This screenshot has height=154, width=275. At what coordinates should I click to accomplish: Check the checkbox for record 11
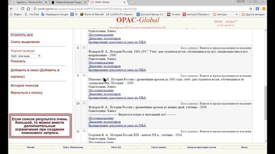click(x=84, y=131)
